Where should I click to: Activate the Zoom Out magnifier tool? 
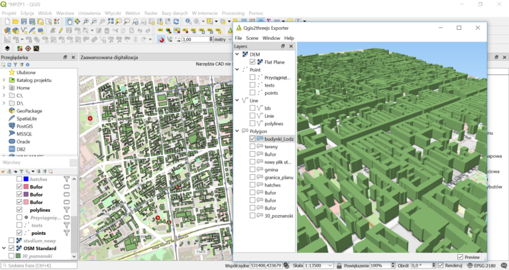[x=93, y=21]
